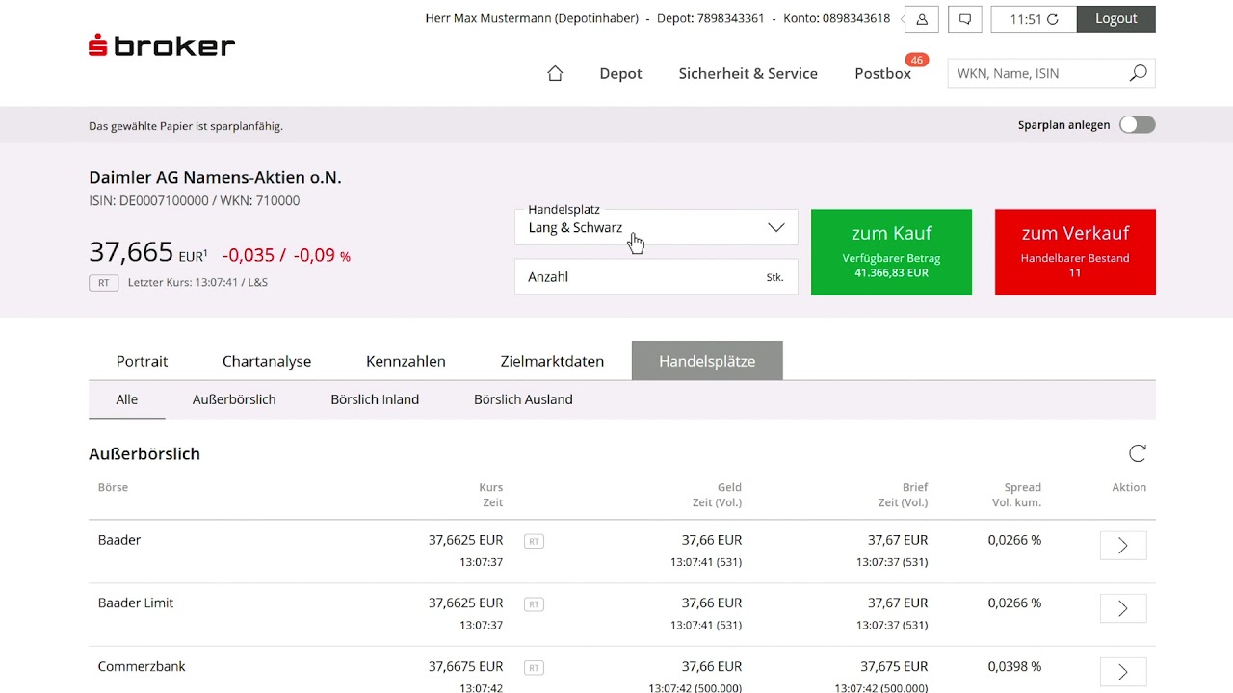Screen dimensions: 1233x693
Task: Toggle the Sparplan anlegen switch
Action: point(1138,125)
